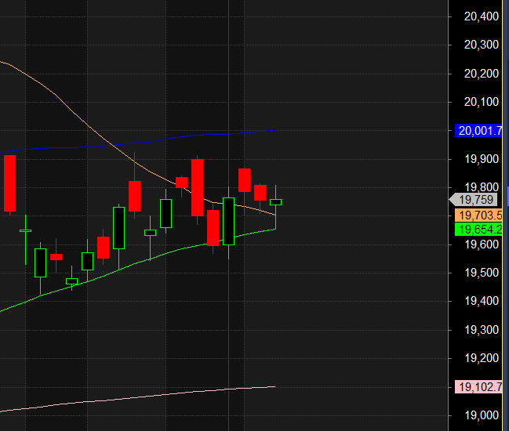This screenshot has width=509, height=431.
Task: Click the 19,400 price axis label
Action: click(482, 301)
